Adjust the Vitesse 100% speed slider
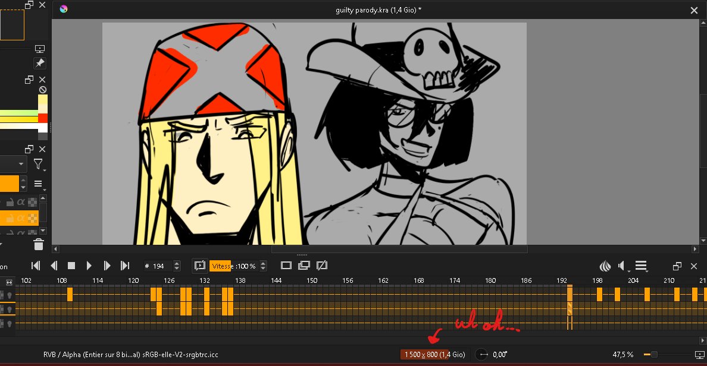Screen dimensions: 707x366 234,266
